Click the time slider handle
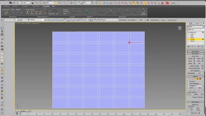The height and width of the screenshot is (116, 206). pyautogui.click(x=23, y=111)
